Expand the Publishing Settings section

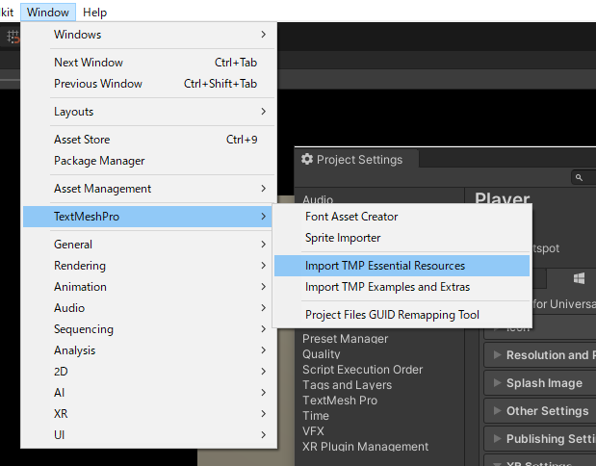[x=540, y=439]
